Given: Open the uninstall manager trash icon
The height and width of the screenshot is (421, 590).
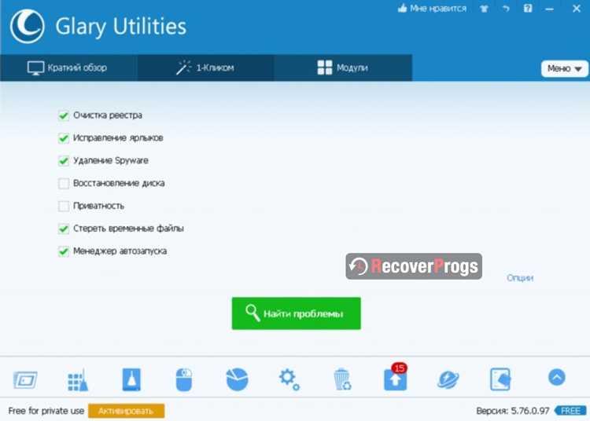Looking at the screenshot, I should [342, 379].
